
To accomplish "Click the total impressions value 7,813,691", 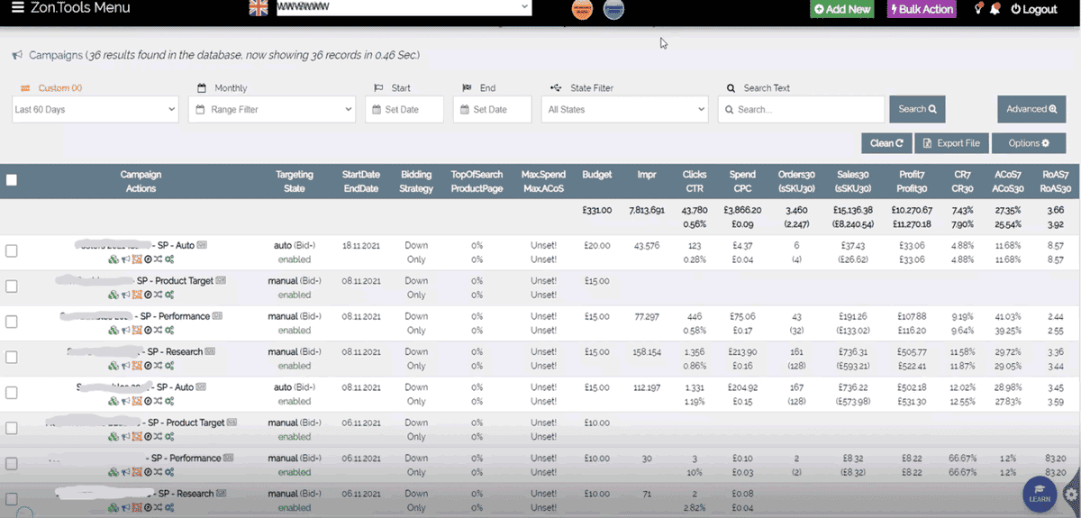I will (x=646, y=210).
